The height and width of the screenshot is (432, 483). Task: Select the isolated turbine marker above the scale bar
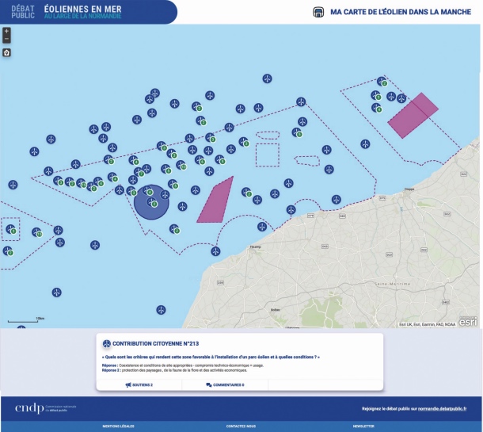pyautogui.click(x=57, y=292)
